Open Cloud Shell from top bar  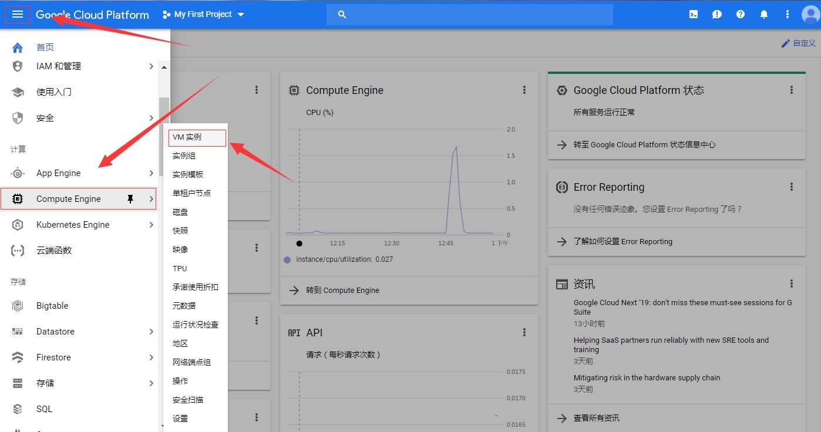tap(694, 14)
